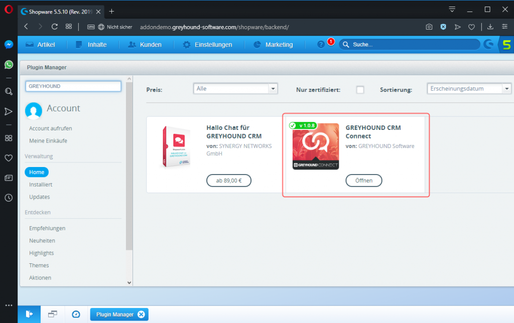Click the Account avatar icon

pos(34,110)
